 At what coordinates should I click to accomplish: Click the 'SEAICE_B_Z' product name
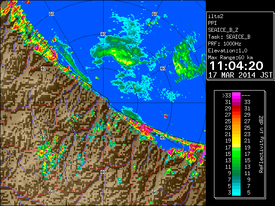point(223,30)
